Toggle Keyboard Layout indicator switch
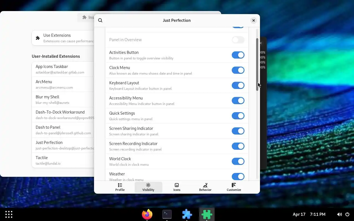The height and width of the screenshot is (221, 354). [238, 85]
